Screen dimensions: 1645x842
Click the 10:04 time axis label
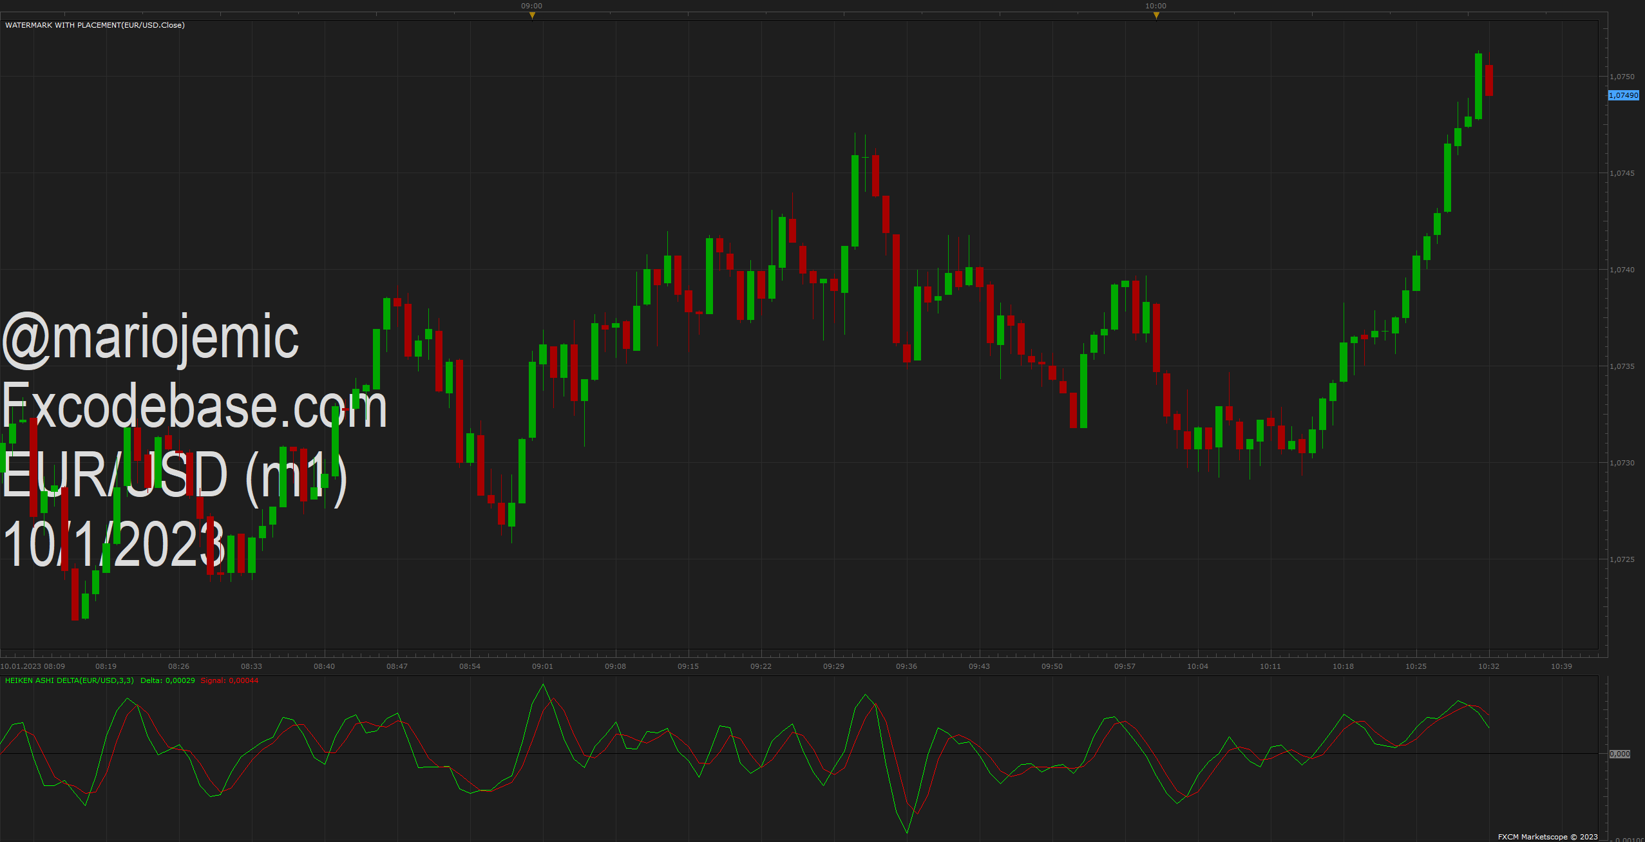pos(1197,666)
